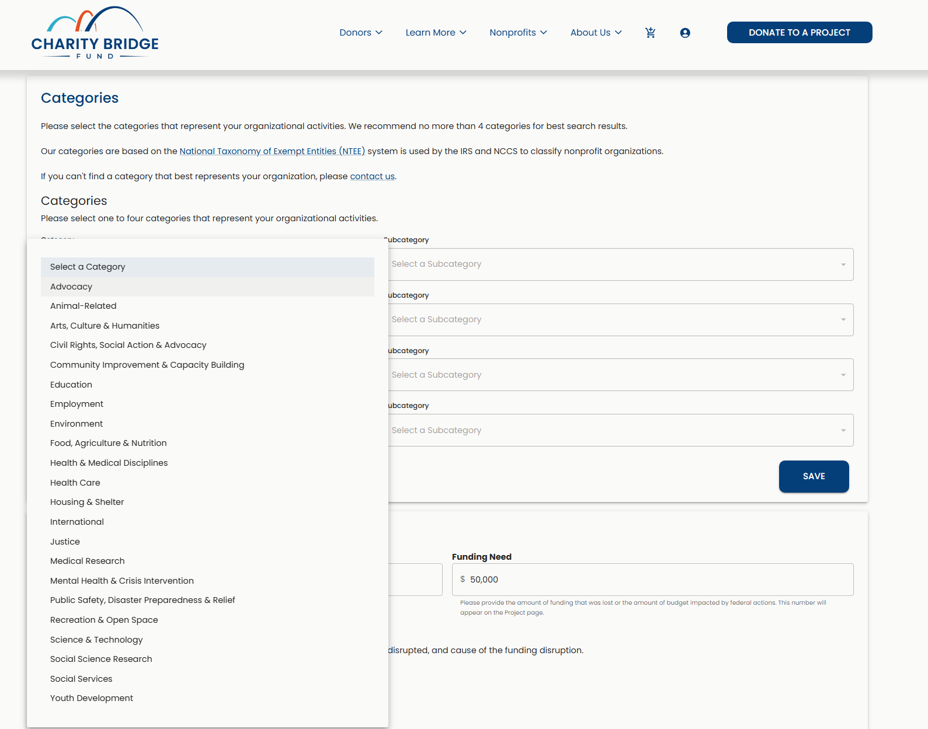The width and height of the screenshot is (928, 729).
Task: Click Donate to a Project button
Action: pyautogui.click(x=800, y=33)
